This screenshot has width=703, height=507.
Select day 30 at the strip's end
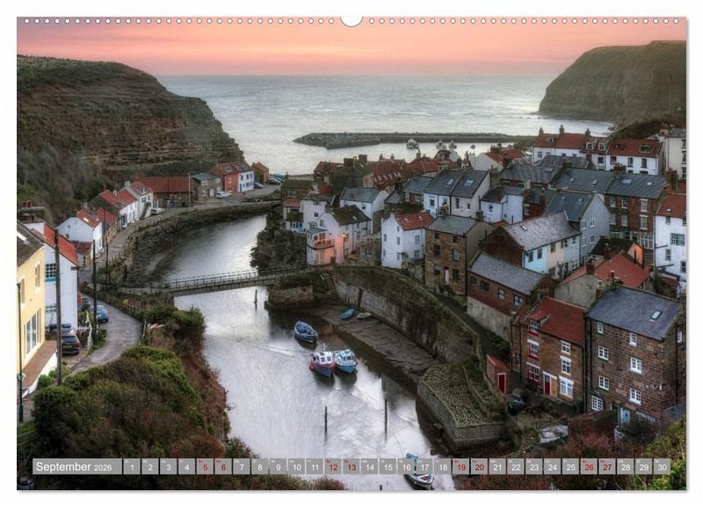(x=662, y=467)
